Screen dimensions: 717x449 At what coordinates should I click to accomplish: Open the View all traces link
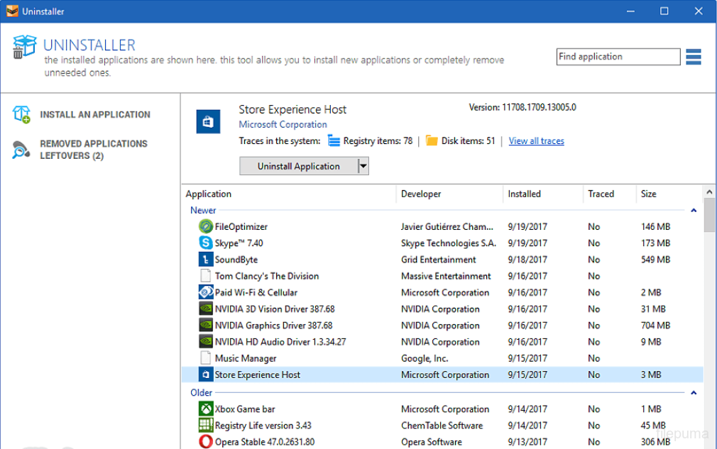tap(536, 141)
